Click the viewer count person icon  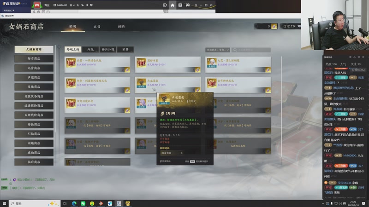click(71, 5)
